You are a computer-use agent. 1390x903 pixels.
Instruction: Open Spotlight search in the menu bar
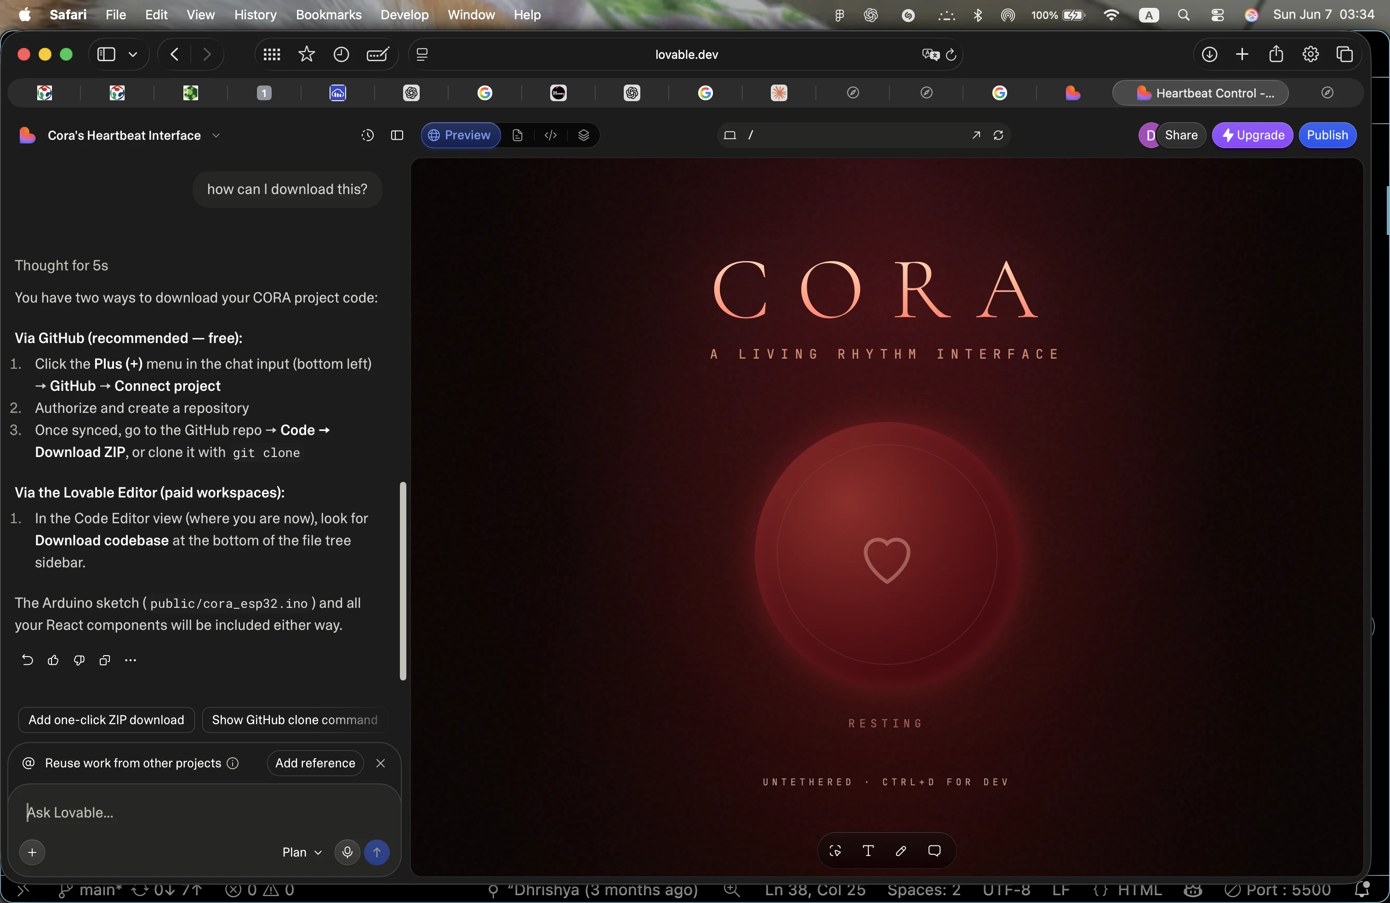[x=1184, y=15]
